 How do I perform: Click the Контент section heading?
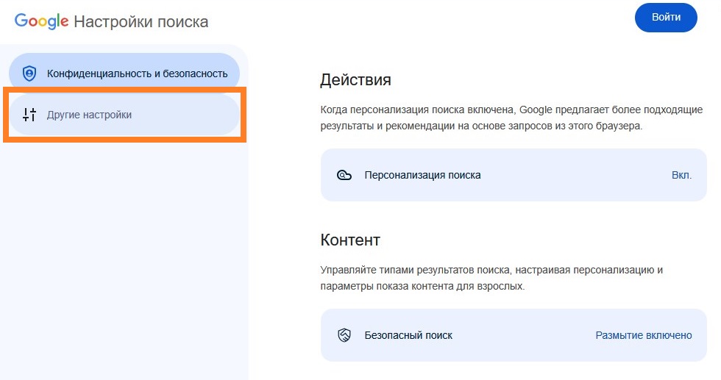point(350,240)
